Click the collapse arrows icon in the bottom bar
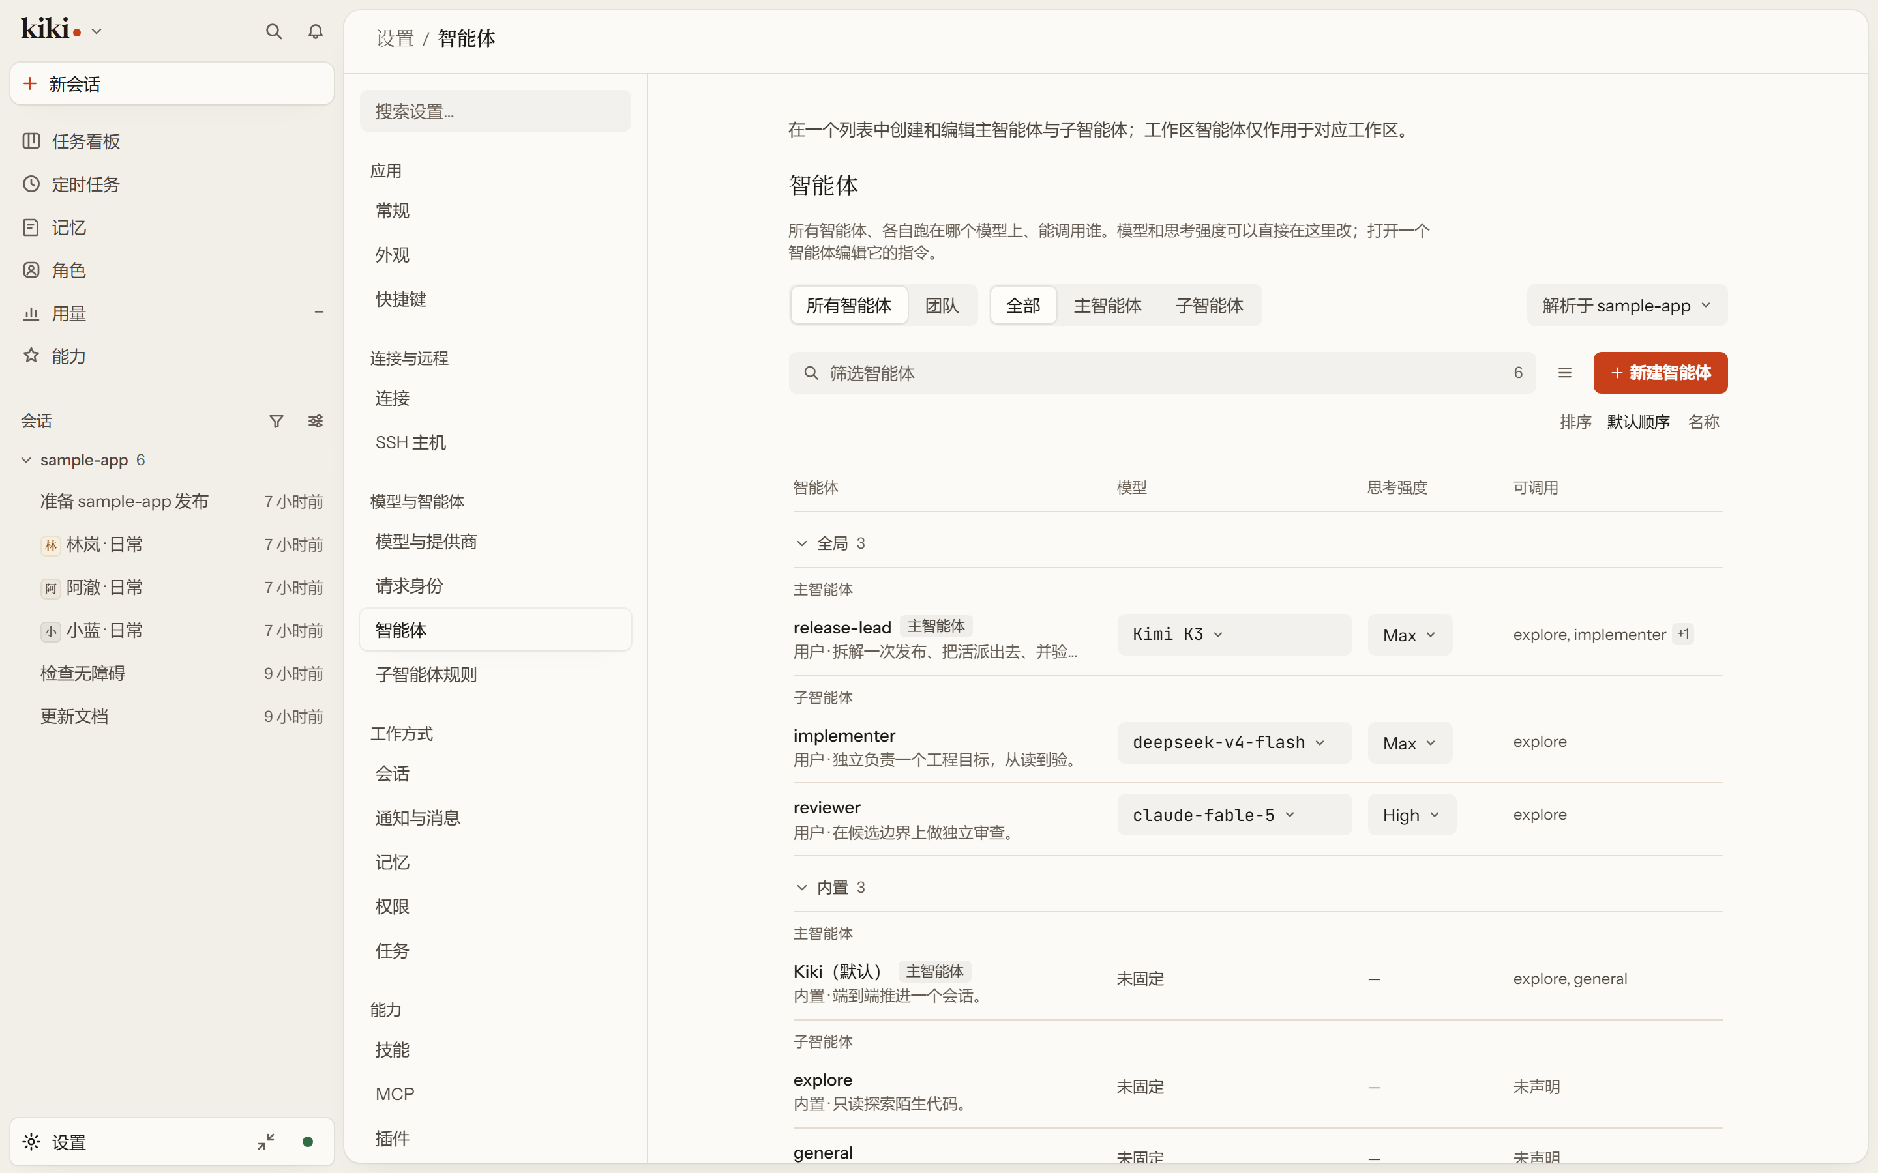The width and height of the screenshot is (1878, 1173). [266, 1141]
